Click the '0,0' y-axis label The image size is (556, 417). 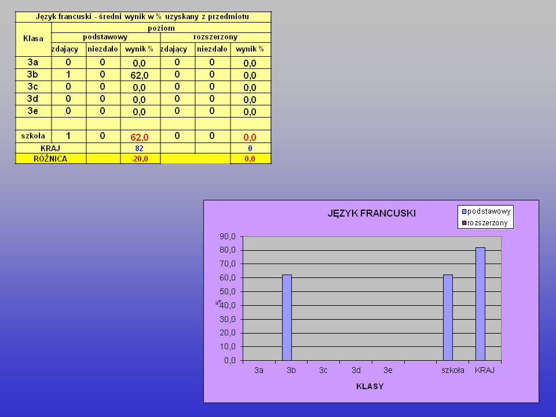tap(230, 360)
